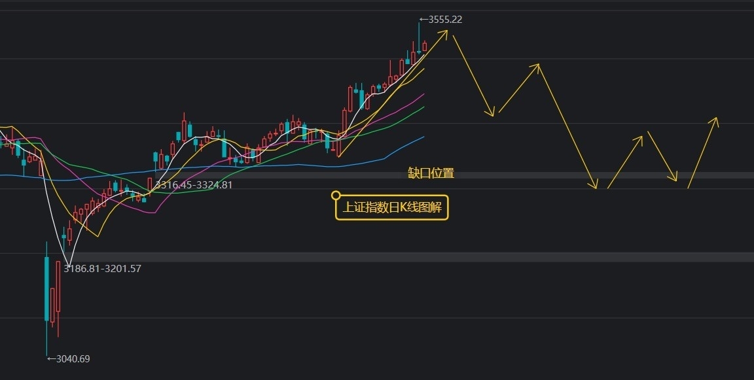
Task: Select the tall teal candle with 3555.22 wick
Action: click(419, 37)
